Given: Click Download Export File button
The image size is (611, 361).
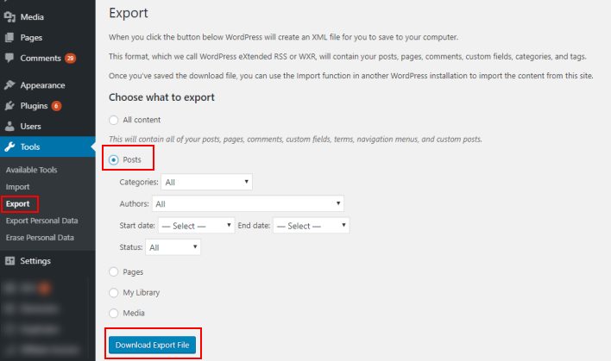Looking at the screenshot, I should [x=153, y=345].
